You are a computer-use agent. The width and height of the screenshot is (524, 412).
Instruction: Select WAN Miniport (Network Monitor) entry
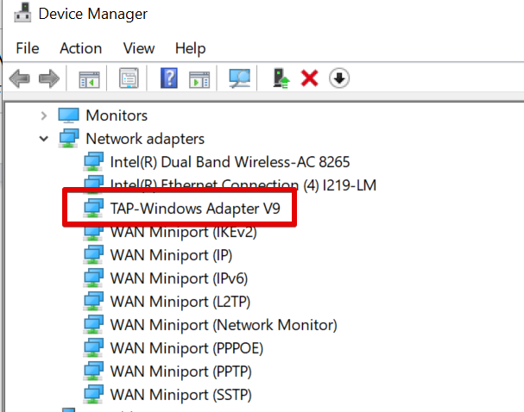point(224,325)
